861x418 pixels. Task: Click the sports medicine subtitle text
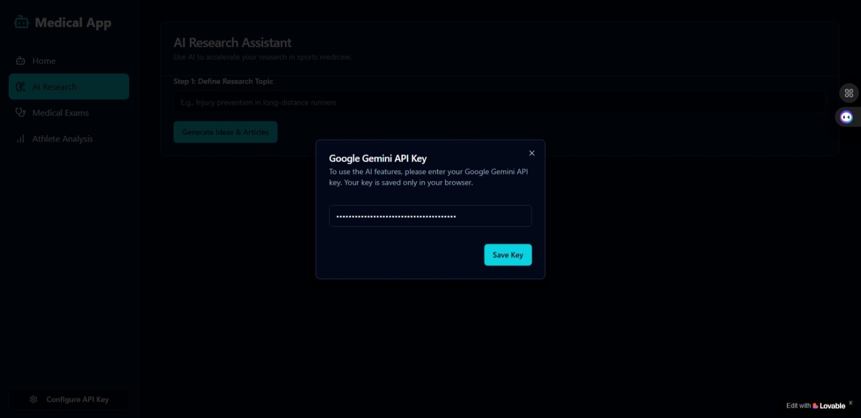pos(262,57)
